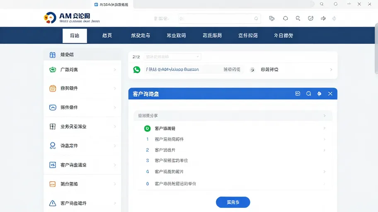Expand the orange card row's chevron in the sidebar

115,184
